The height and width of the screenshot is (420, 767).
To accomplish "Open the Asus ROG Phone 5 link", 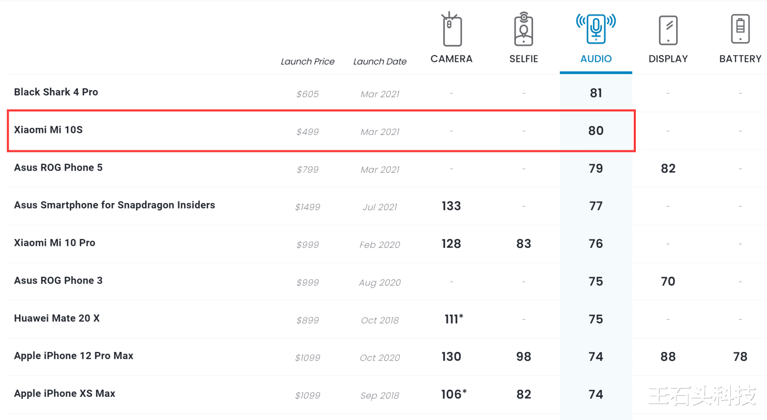I will pyautogui.click(x=58, y=167).
